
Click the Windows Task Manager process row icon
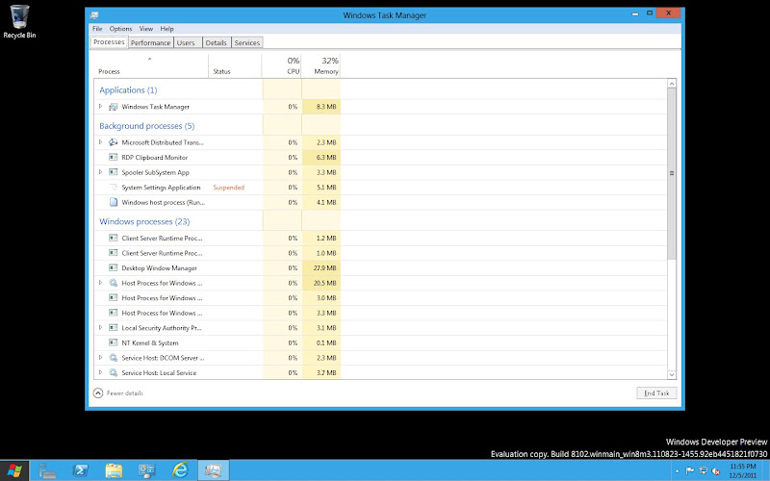click(114, 107)
